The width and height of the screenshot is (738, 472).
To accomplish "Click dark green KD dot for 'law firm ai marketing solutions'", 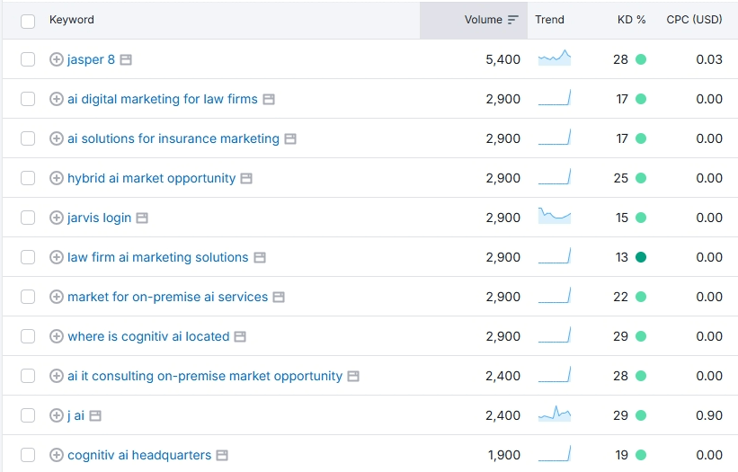I will [x=641, y=257].
